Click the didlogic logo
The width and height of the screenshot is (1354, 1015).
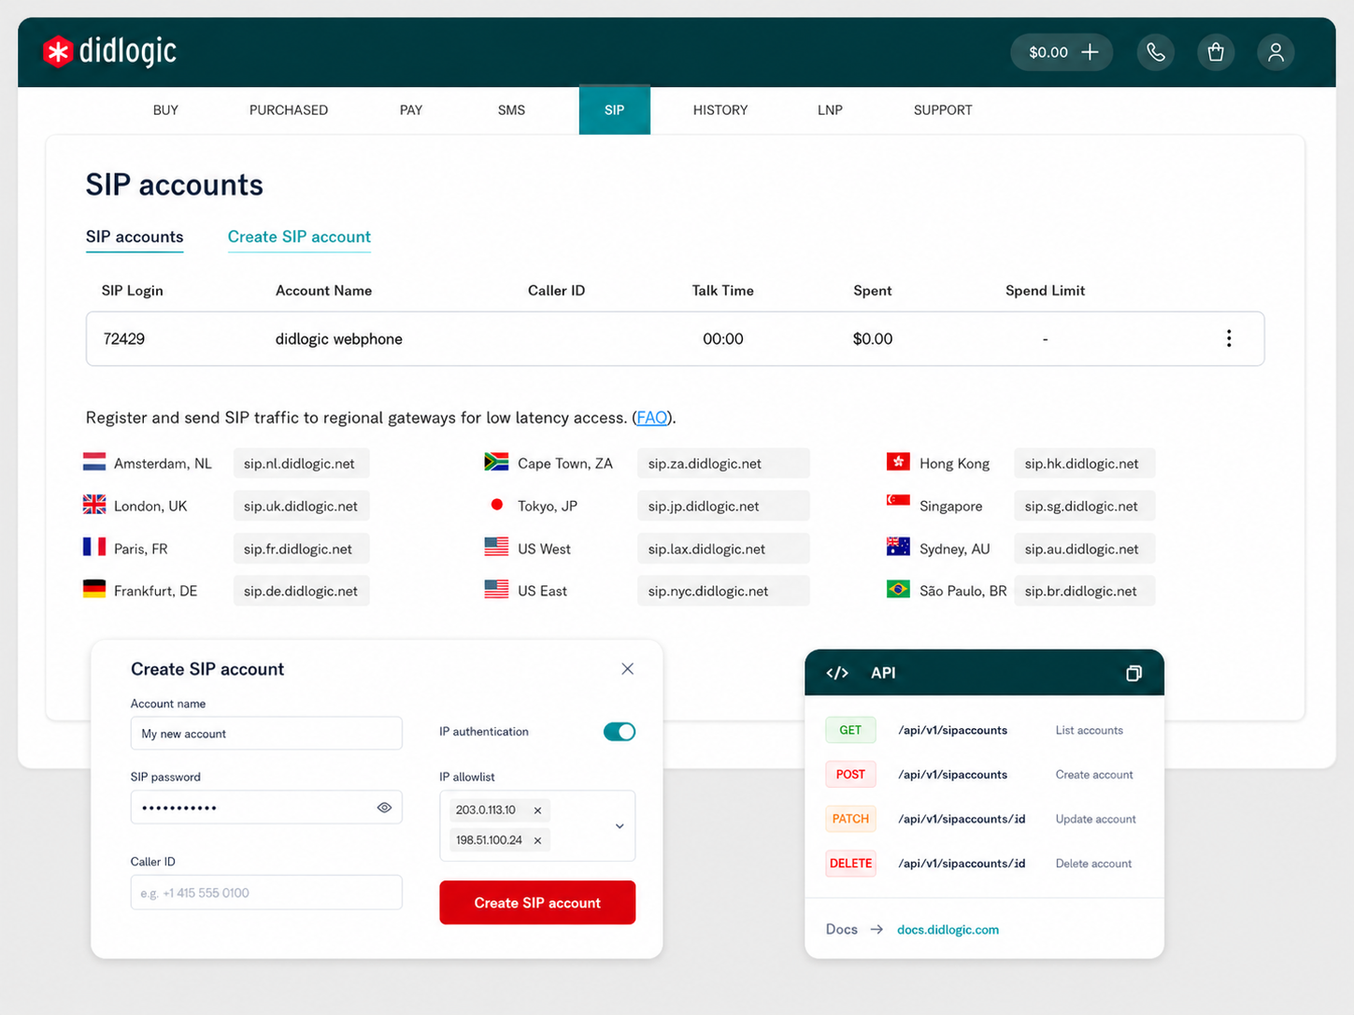pos(110,51)
